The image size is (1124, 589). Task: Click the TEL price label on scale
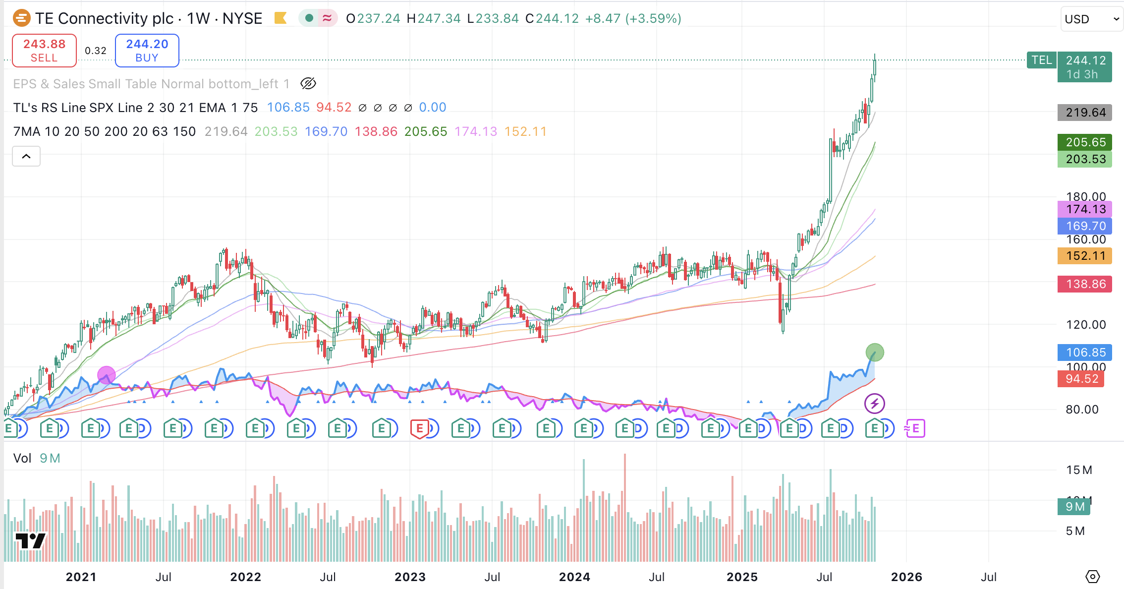coord(1041,60)
